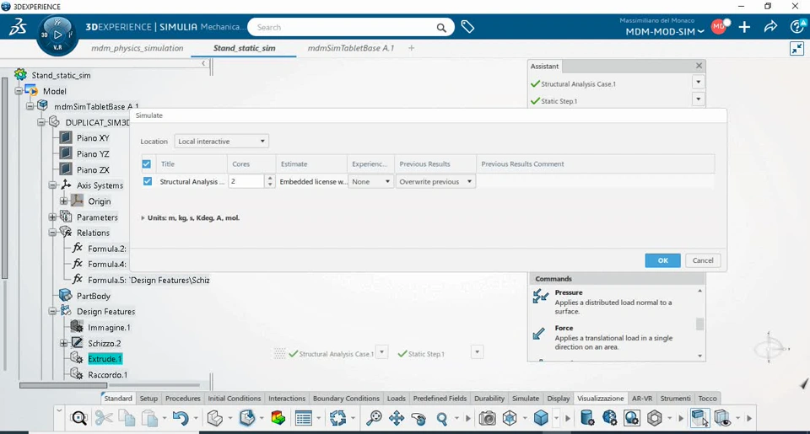
Task: Expand the Origin tree node
Action: coord(63,201)
